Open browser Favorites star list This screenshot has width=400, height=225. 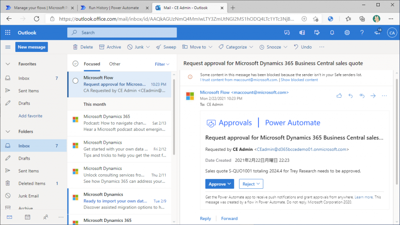348,19
